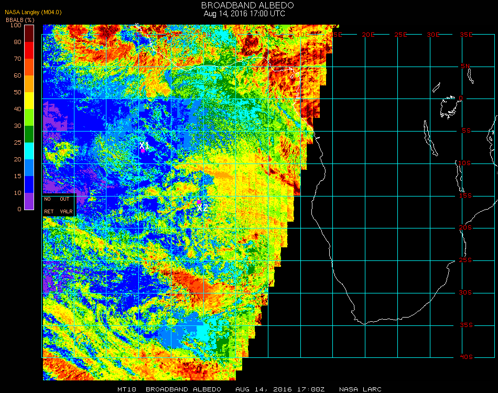Click the legend value 100
The width and height of the screenshot is (498, 393).
(16, 25)
